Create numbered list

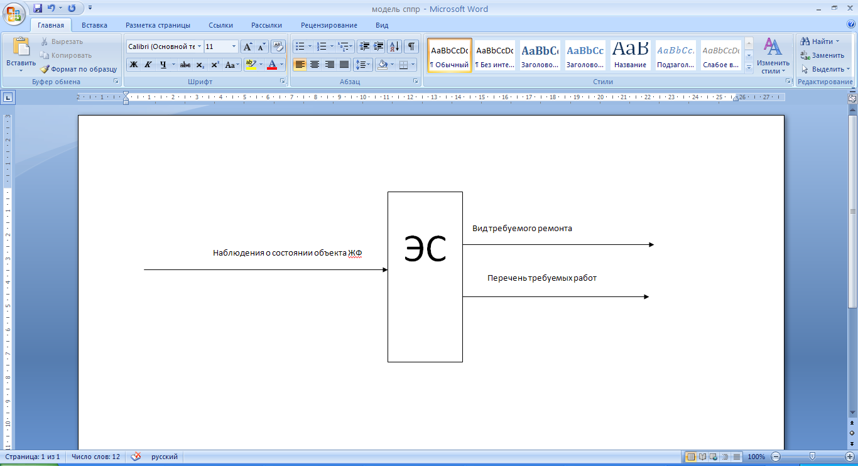click(x=322, y=46)
